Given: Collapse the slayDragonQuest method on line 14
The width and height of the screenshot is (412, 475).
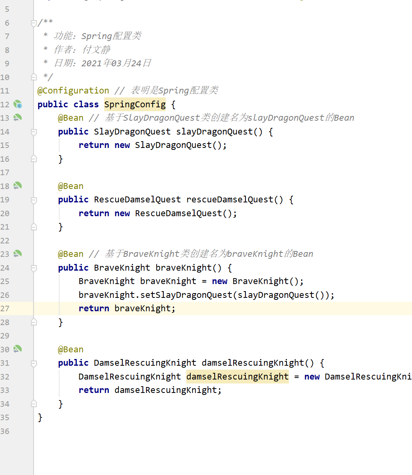Looking at the screenshot, I should [34, 132].
